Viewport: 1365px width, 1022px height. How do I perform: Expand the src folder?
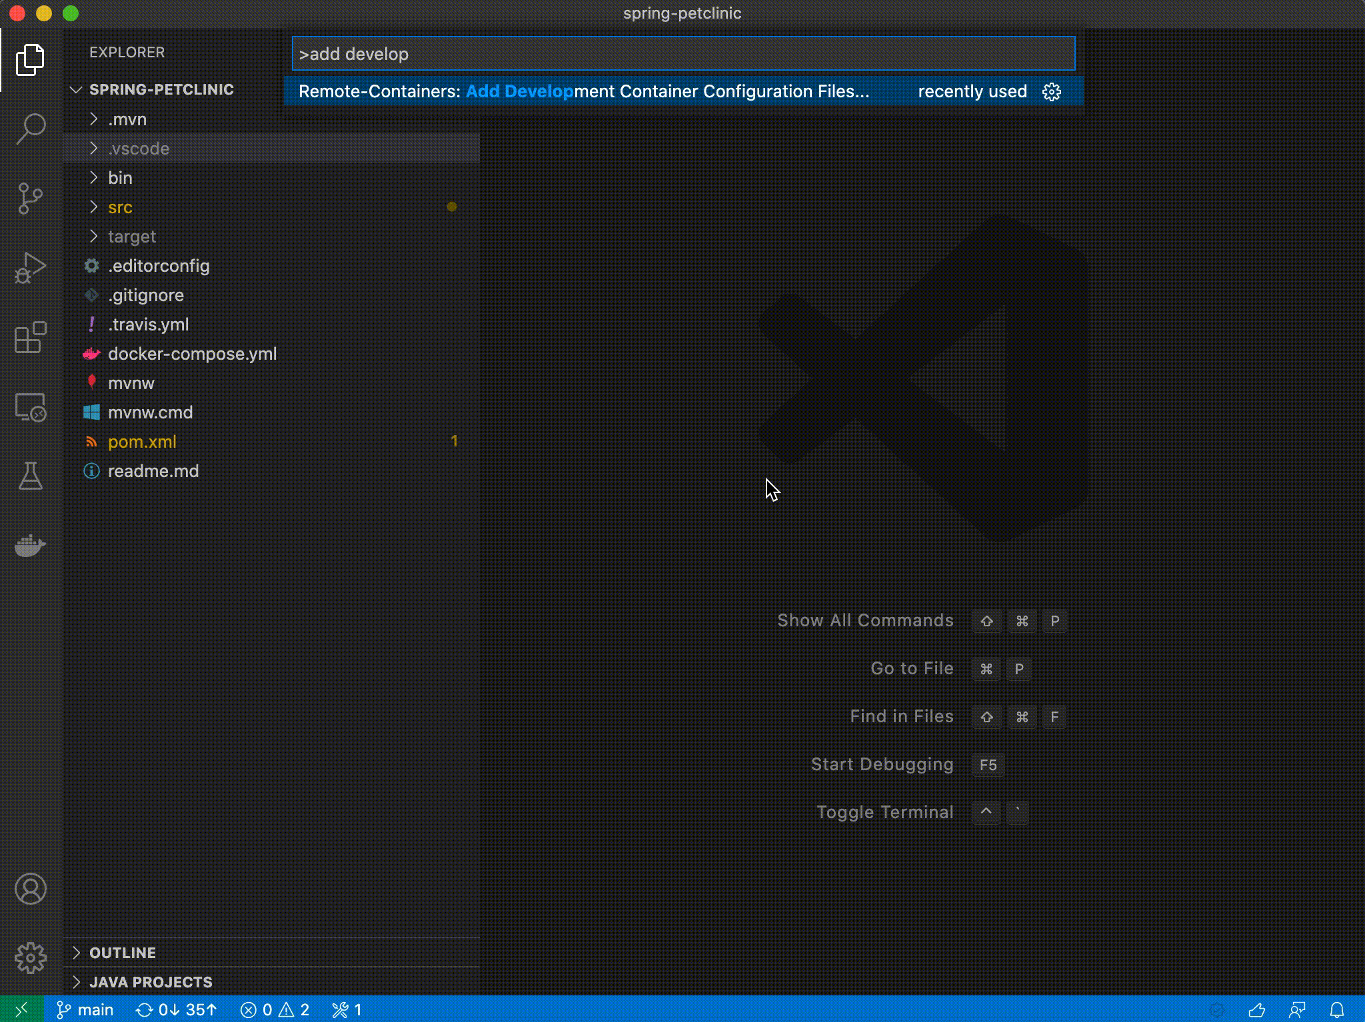click(120, 207)
